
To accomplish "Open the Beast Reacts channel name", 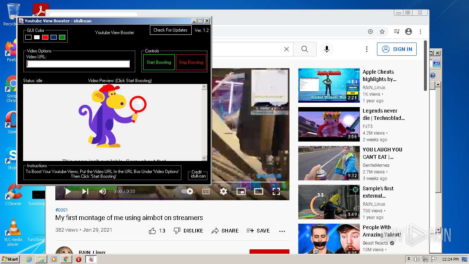I will click(x=375, y=243).
